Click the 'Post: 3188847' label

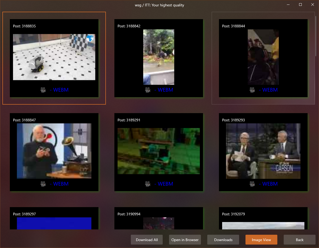tap(24, 120)
